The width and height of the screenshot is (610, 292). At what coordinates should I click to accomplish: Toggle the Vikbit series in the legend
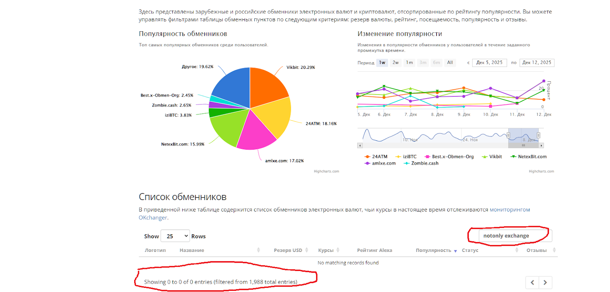click(492, 157)
